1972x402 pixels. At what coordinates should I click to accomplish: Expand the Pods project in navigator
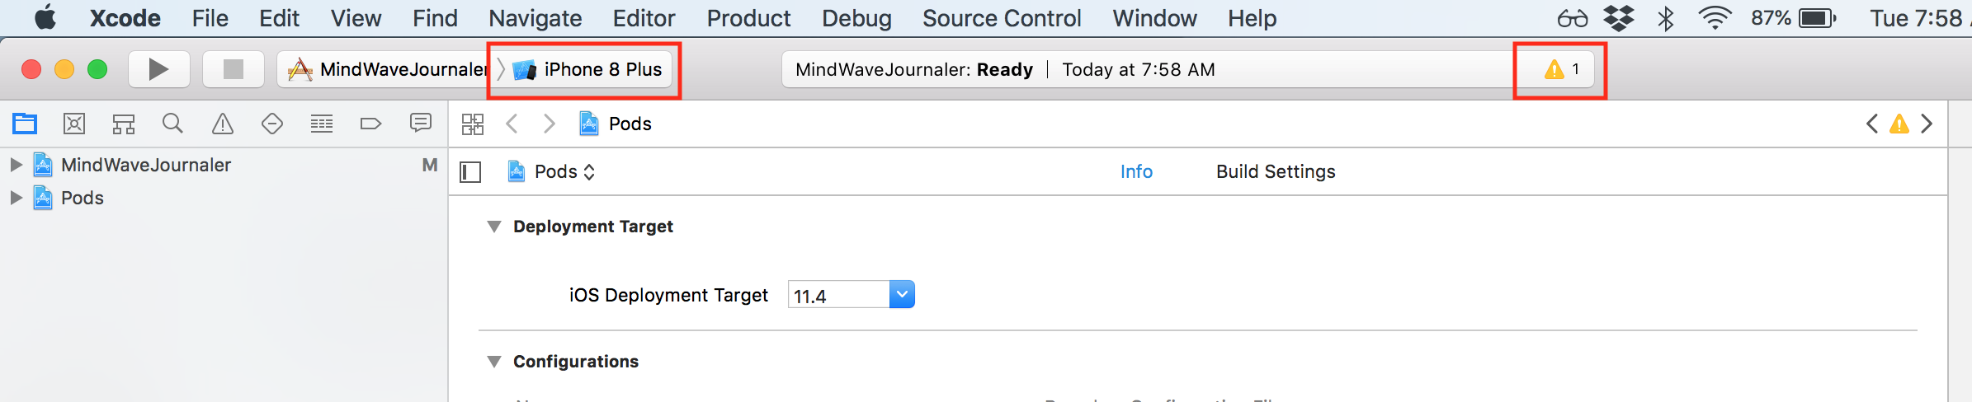[x=15, y=198]
